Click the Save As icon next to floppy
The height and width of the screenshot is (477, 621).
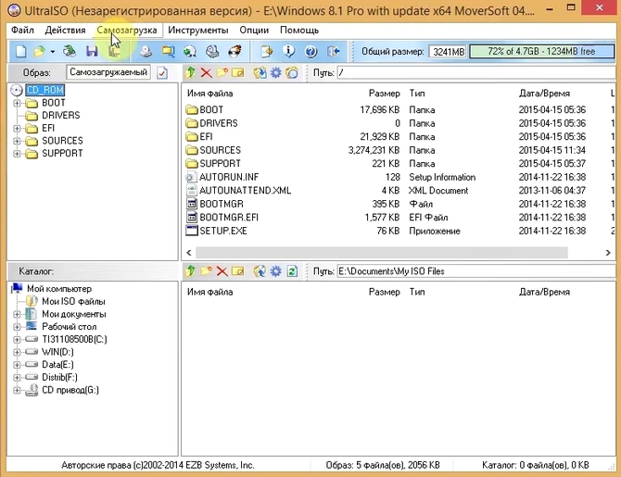pos(114,52)
